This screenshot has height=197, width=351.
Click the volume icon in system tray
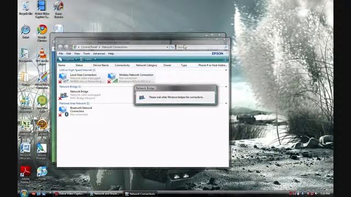316,193
